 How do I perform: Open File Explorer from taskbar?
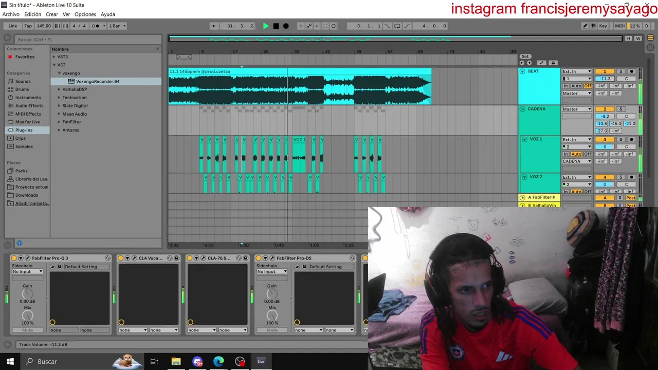(x=176, y=361)
